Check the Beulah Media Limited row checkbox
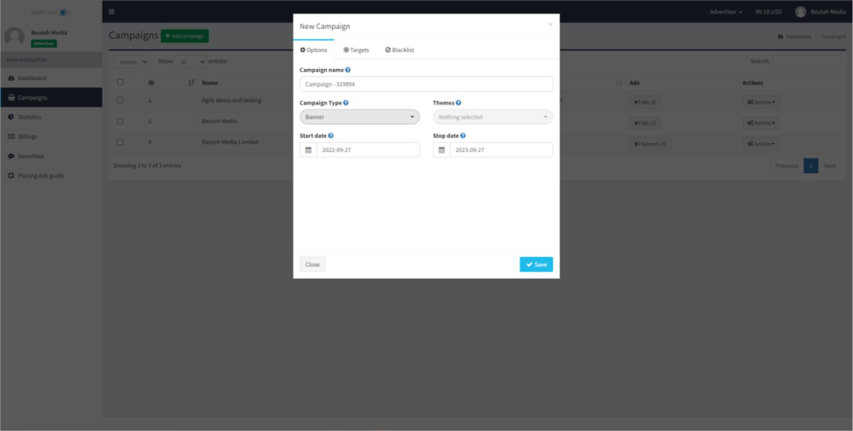The width and height of the screenshot is (853, 431). click(x=120, y=142)
